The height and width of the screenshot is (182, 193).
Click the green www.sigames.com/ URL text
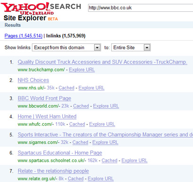pos(38,142)
